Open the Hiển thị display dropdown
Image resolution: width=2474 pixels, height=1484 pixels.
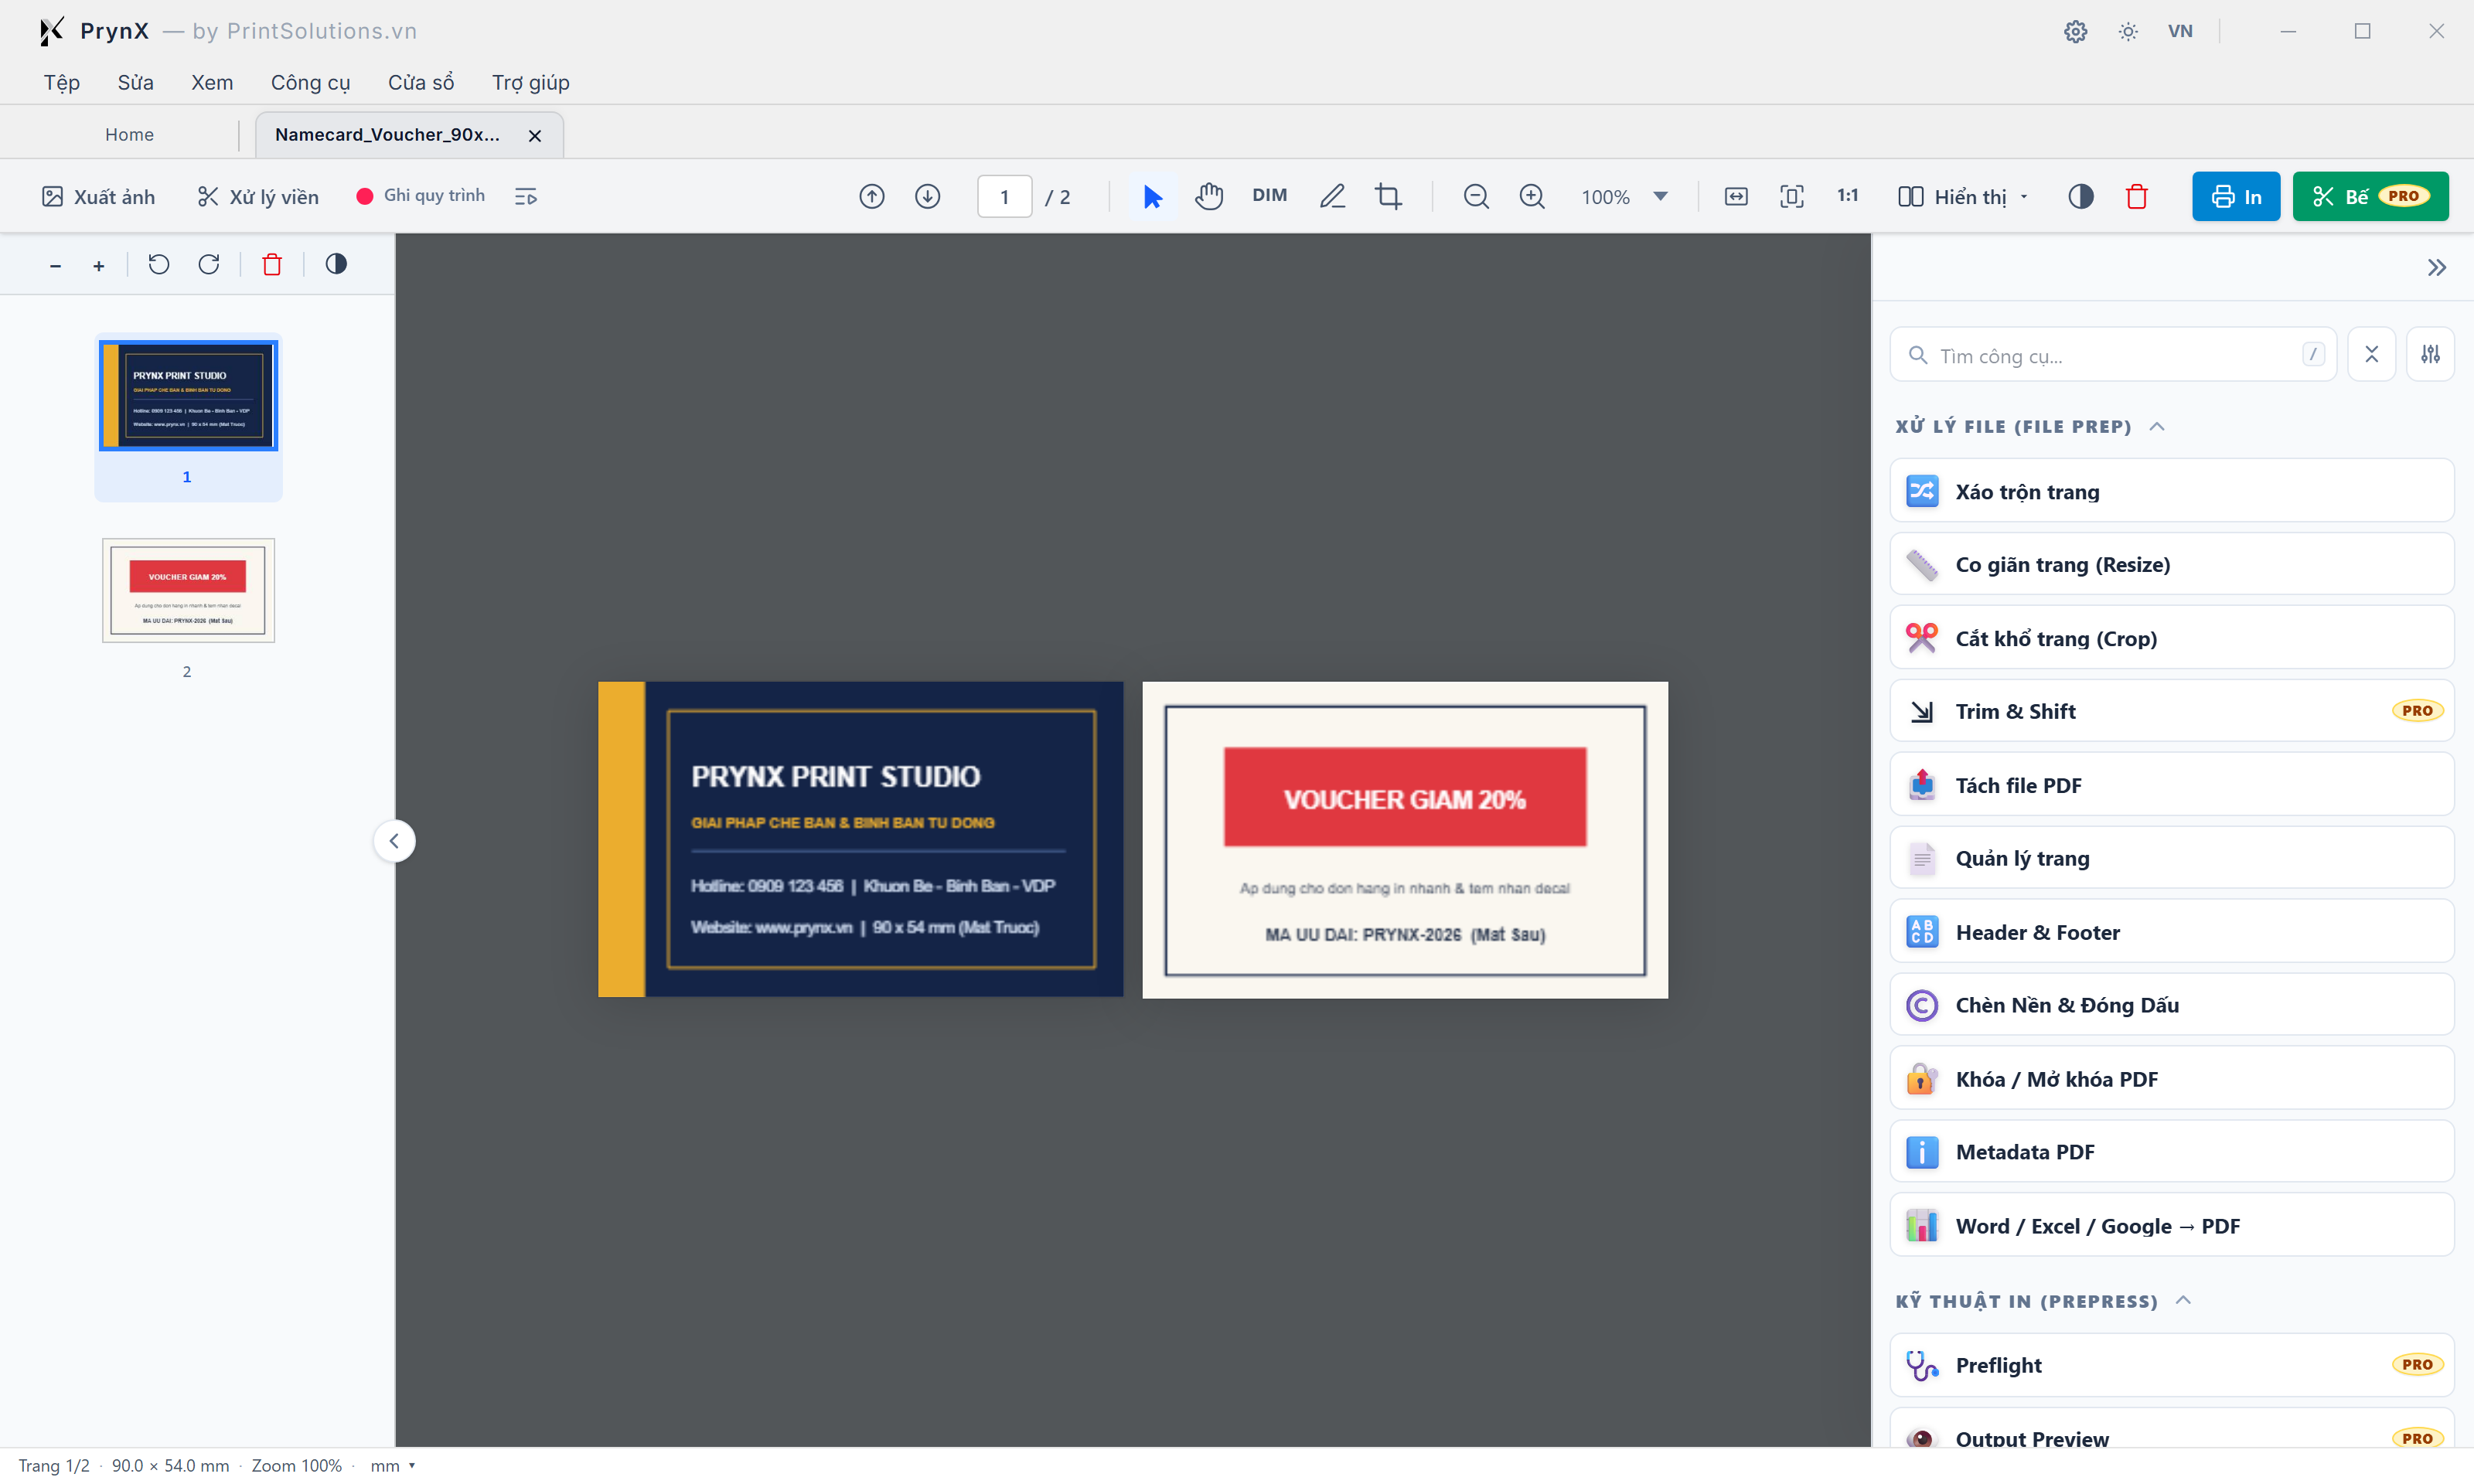coord(1963,197)
